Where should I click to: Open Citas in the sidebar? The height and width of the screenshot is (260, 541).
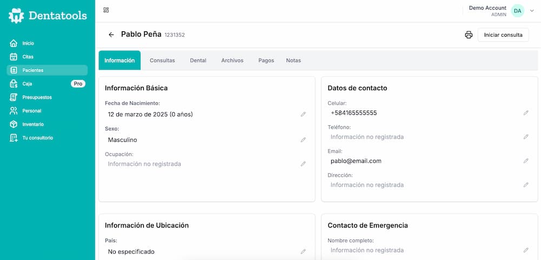click(x=28, y=57)
